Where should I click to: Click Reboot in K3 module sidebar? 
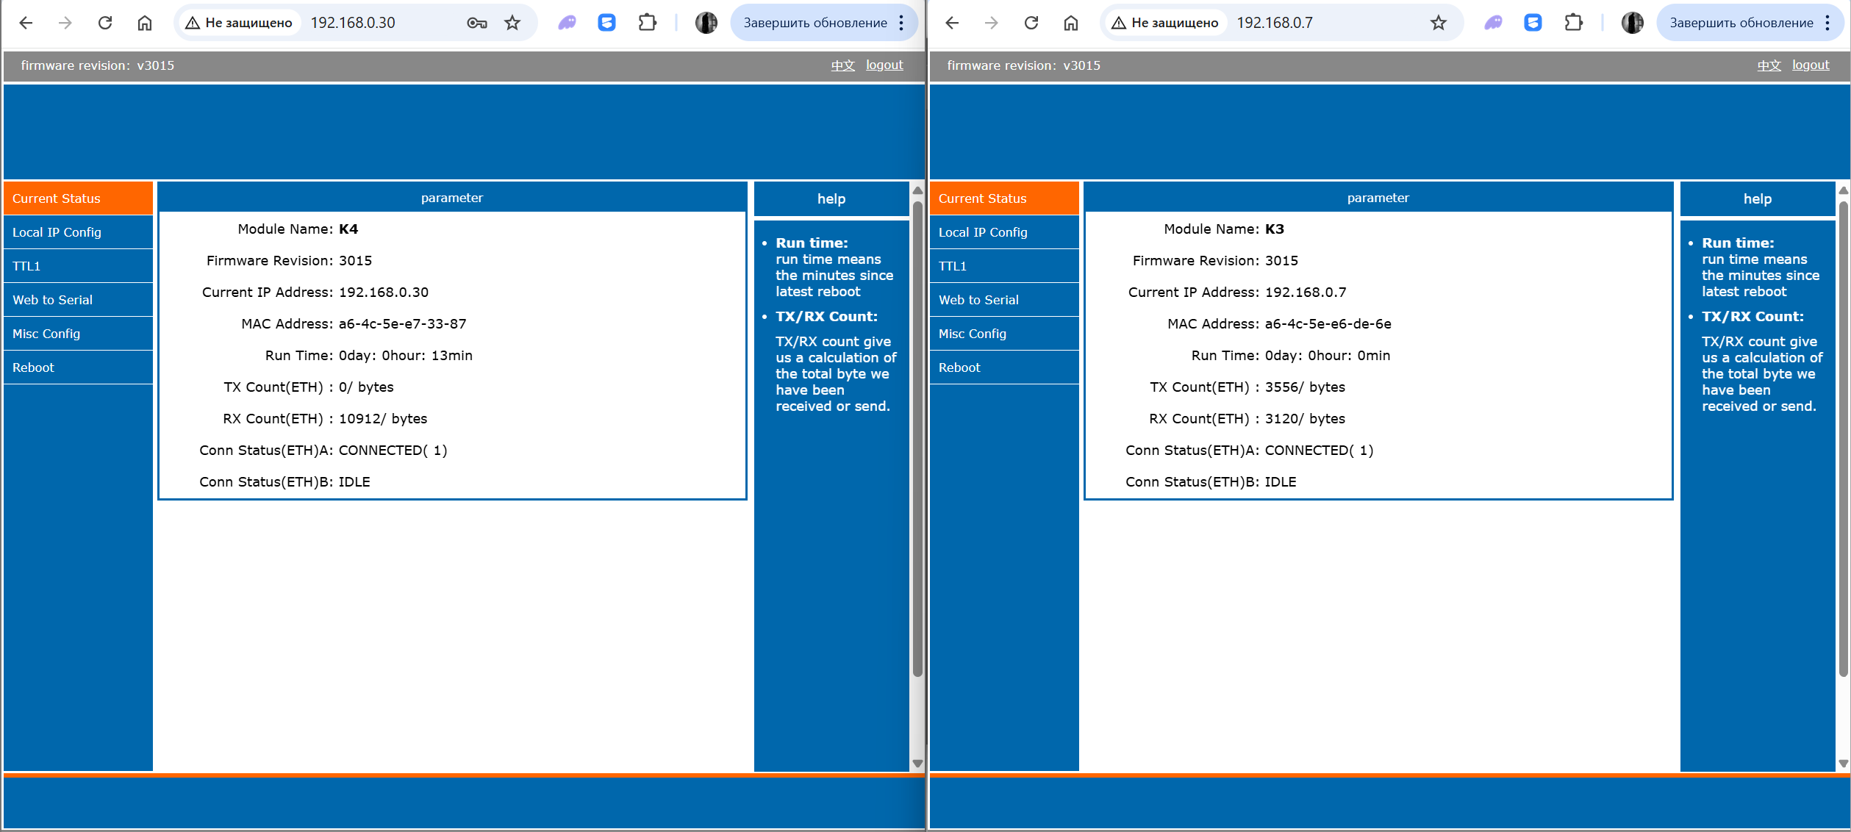tap(959, 367)
